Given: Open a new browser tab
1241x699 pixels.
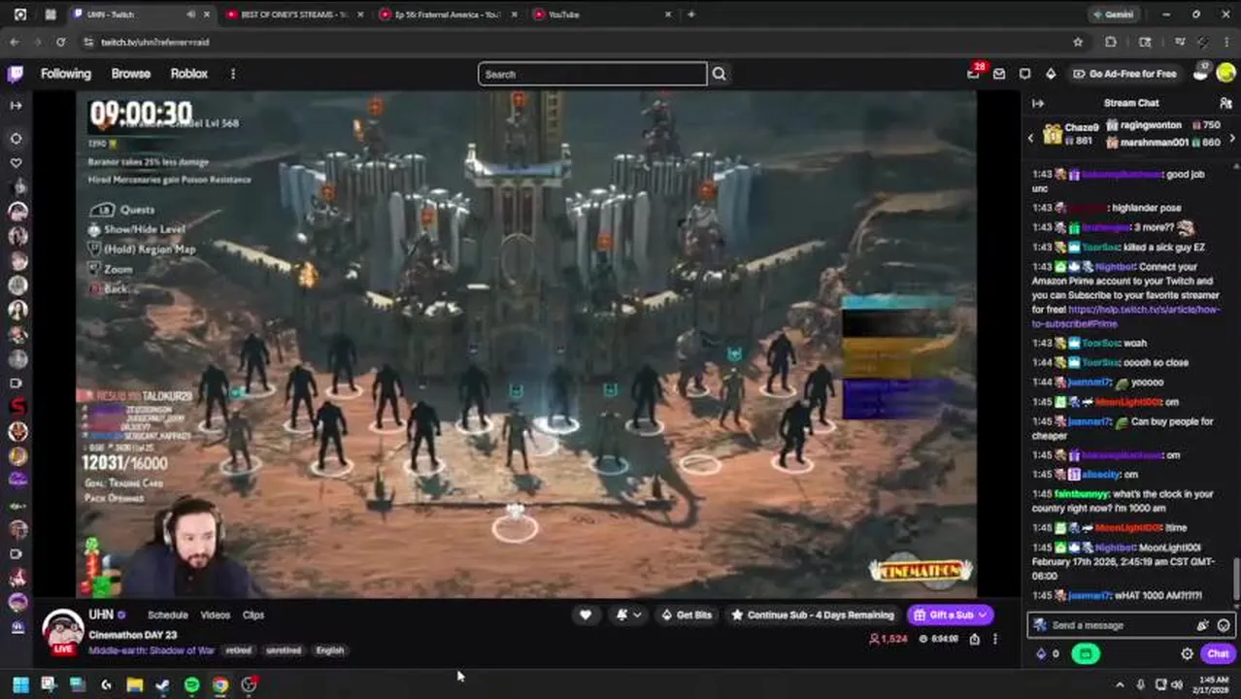Looking at the screenshot, I should coord(690,15).
